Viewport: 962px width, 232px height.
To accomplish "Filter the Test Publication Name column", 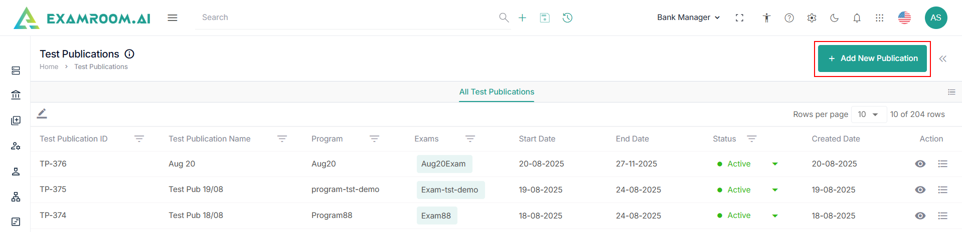I will point(282,139).
